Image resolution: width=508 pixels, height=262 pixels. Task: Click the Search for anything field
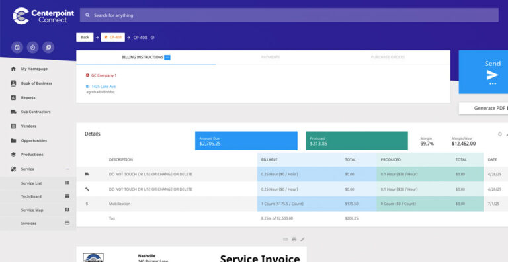point(289,15)
